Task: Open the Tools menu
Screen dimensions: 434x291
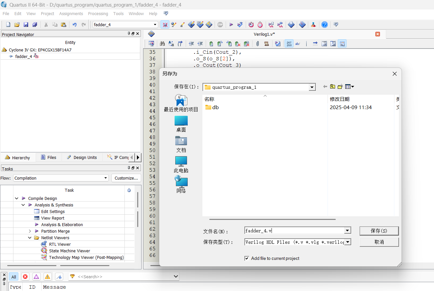Action: 119,13
